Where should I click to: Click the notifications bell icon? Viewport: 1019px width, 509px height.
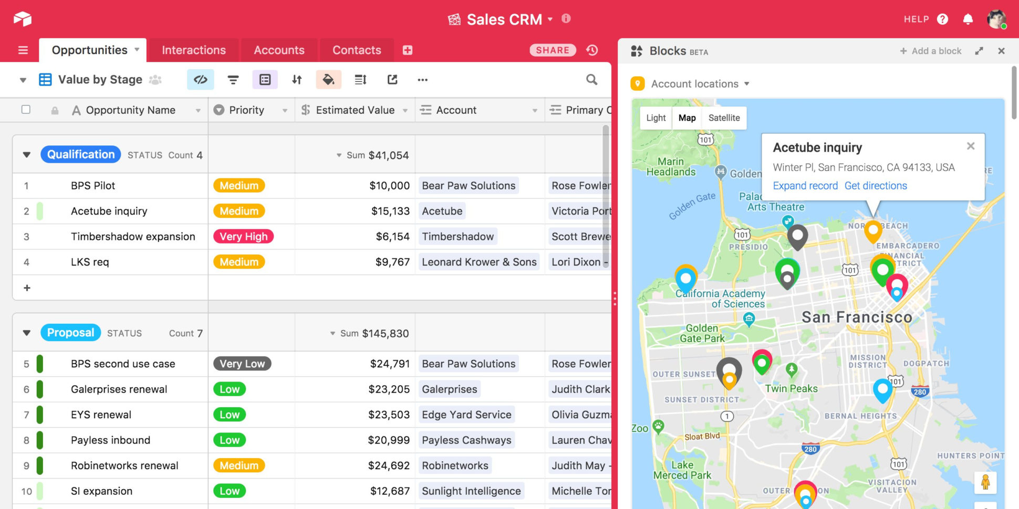click(x=969, y=19)
